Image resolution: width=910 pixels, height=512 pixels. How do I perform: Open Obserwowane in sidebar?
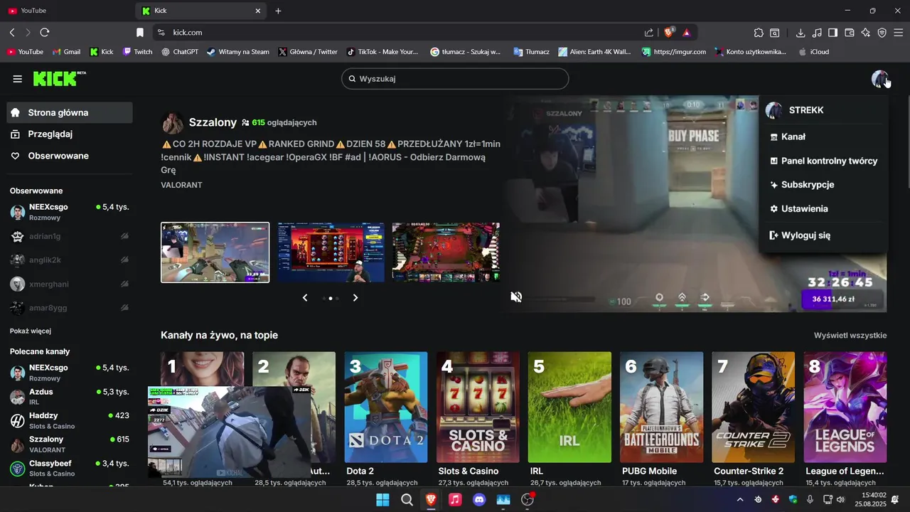(70, 156)
